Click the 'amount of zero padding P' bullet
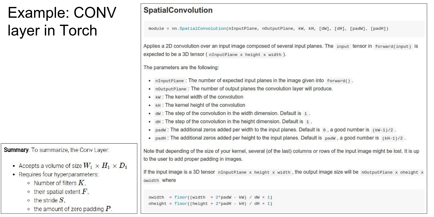This screenshot has width=434, height=217. pos(73,209)
